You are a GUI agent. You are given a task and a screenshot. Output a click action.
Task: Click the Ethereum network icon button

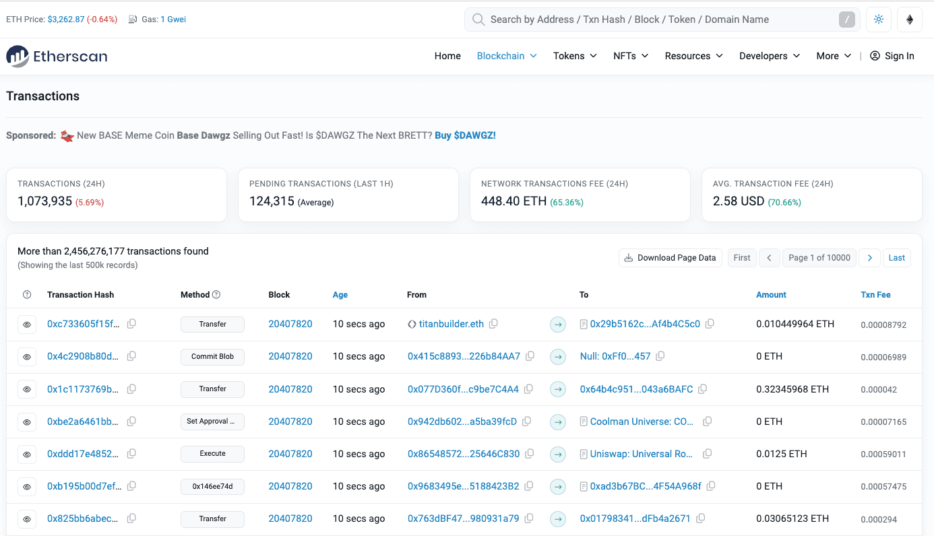(910, 20)
